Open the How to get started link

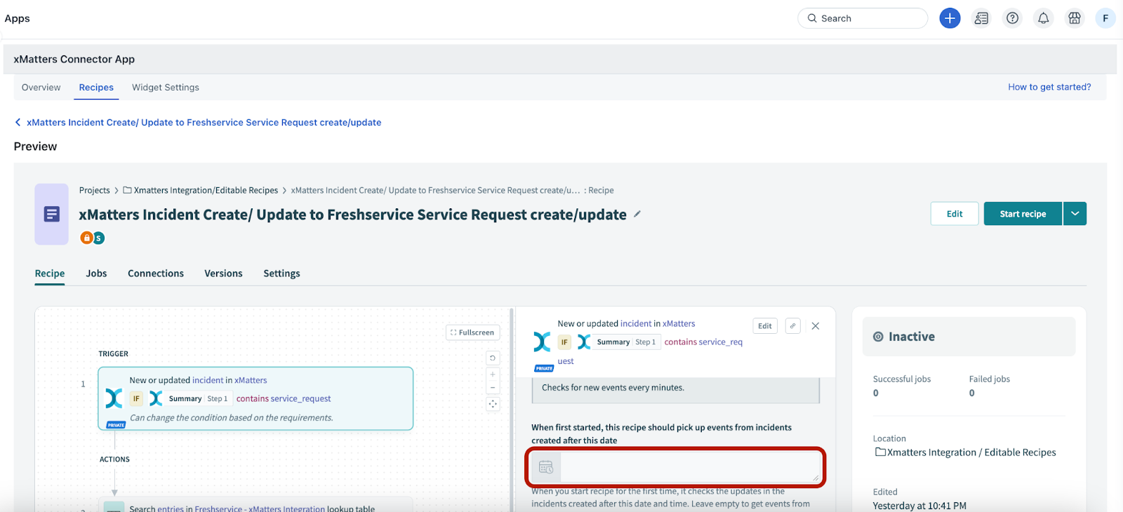coord(1049,87)
